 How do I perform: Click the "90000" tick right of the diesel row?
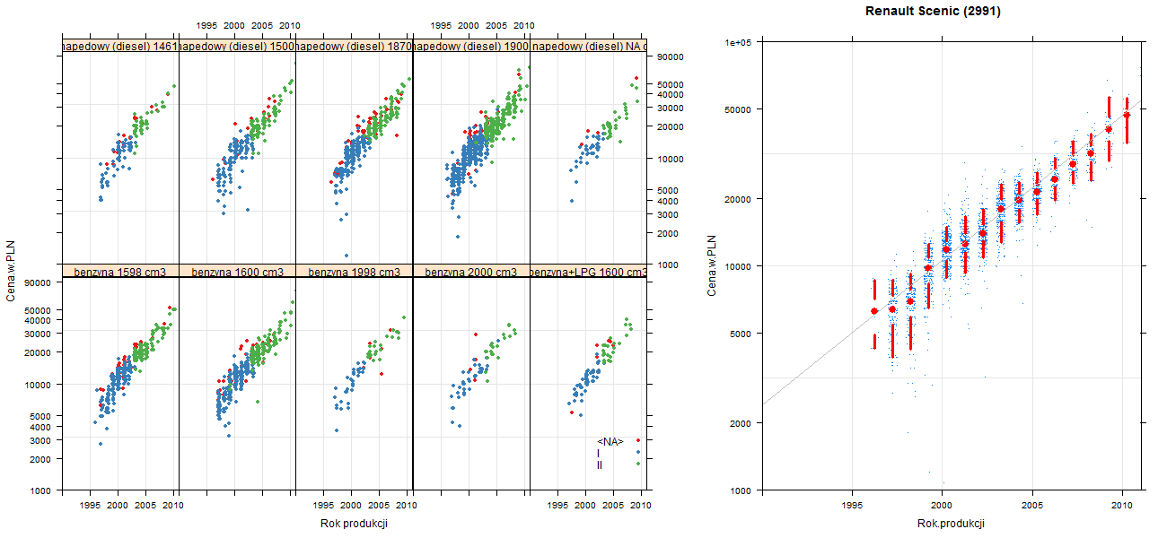671,57
